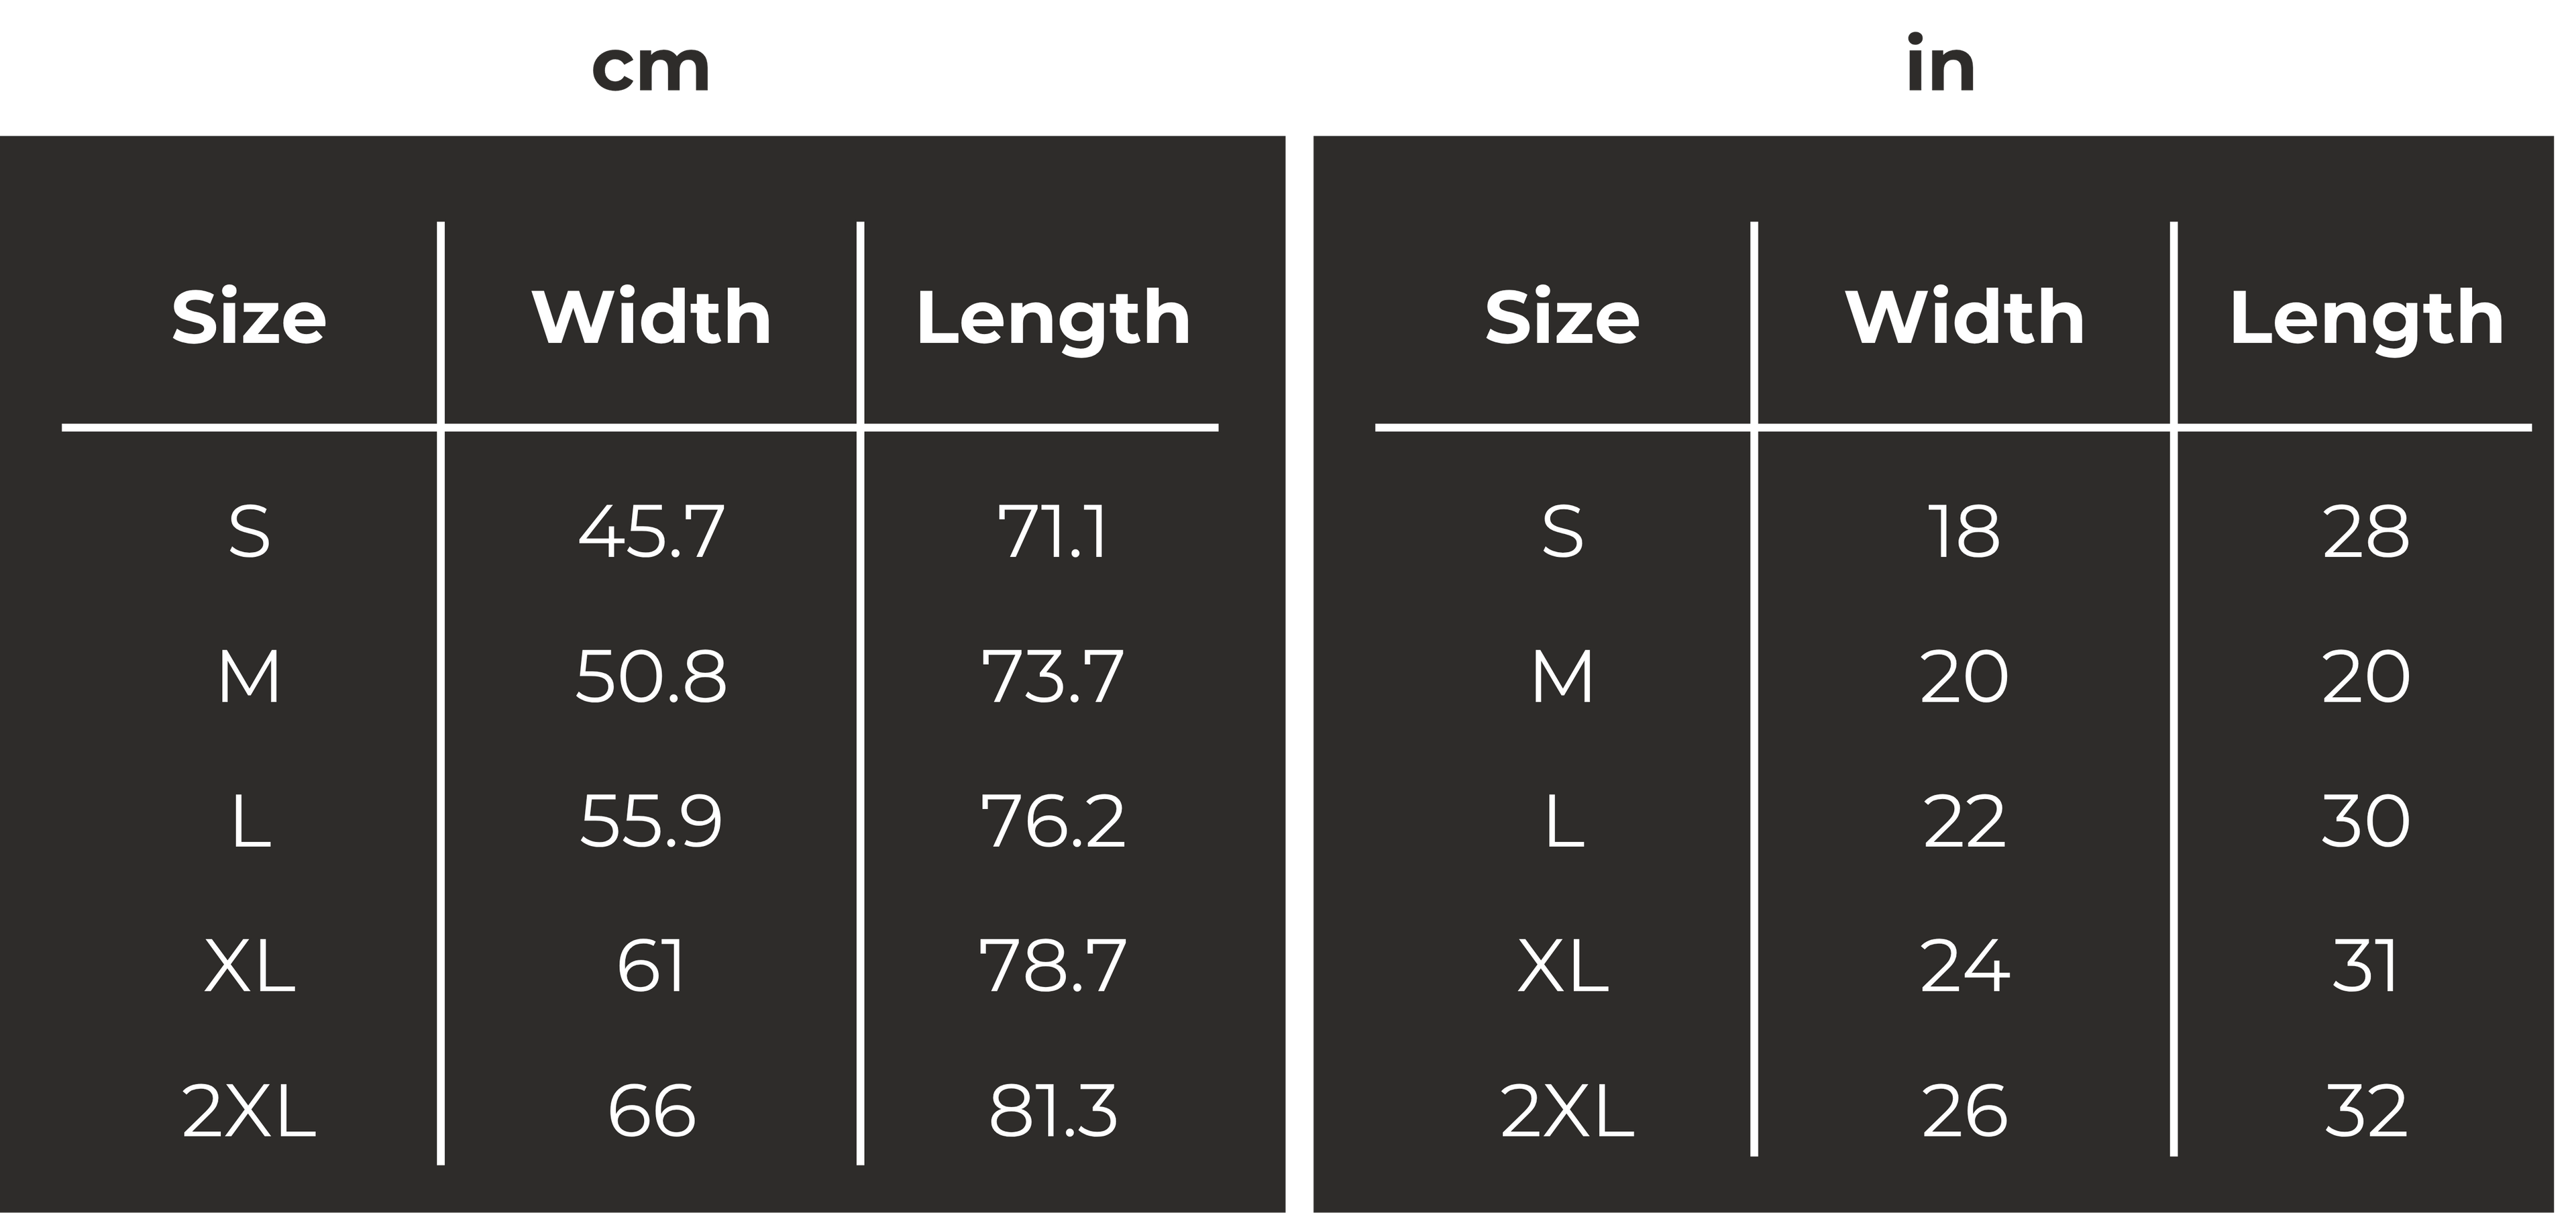
Task: Click the 45.7 width value
Action: click(651, 531)
